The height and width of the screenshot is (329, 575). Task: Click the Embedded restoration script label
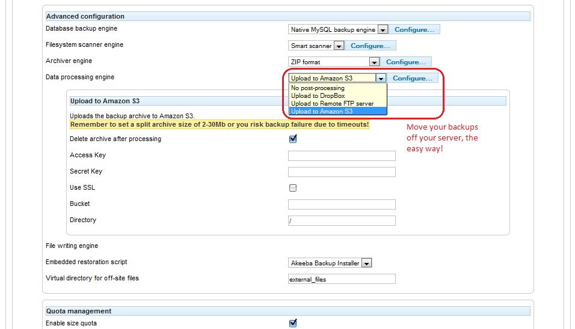pos(86,262)
